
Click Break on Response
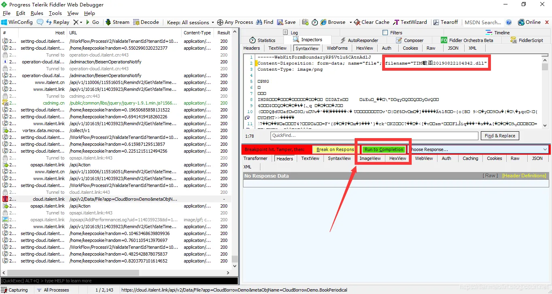(335, 149)
